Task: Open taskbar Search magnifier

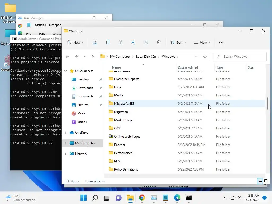Action: pyautogui.click(x=95, y=198)
